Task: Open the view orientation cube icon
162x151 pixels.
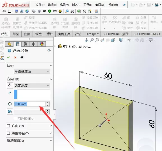Action: (113, 40)
